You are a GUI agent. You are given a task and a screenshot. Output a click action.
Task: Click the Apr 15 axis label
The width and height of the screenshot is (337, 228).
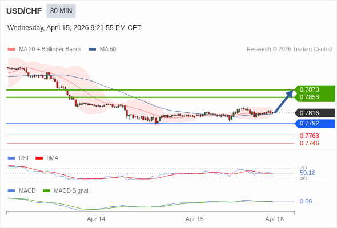coord(195,219)
